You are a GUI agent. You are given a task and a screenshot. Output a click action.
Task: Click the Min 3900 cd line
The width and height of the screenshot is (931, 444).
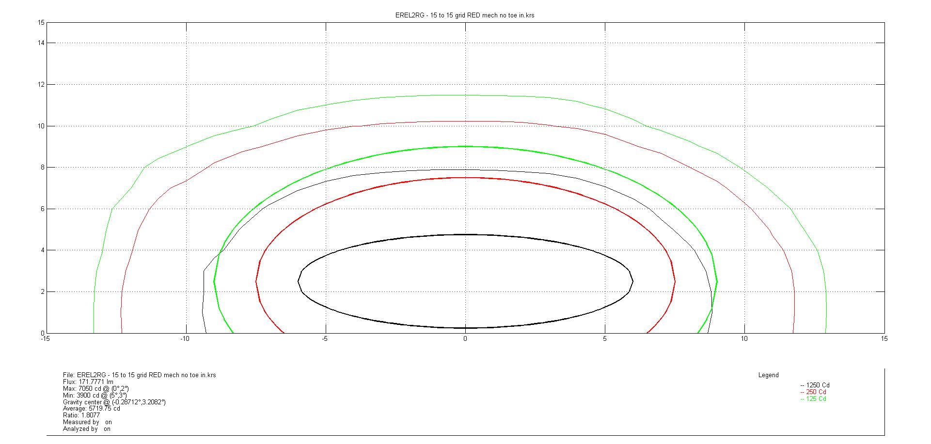pyautogui.click(x=95, y=396)
